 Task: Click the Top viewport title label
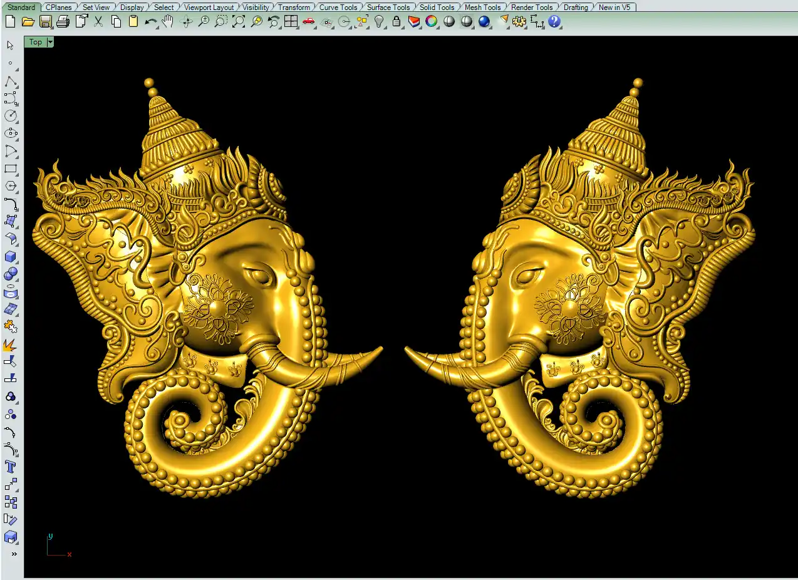coord(36,42)
